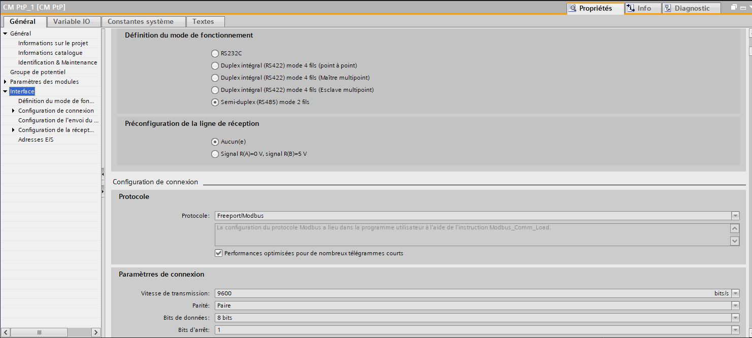The width and height of the screenshot is (752, 338).
Task: Select Signal R(A)=0 V, R(B)=5 V option
Action: [215, 154]
